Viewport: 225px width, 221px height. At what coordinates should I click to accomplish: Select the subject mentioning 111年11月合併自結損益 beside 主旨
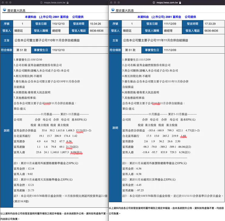click(x=156, y=40)
